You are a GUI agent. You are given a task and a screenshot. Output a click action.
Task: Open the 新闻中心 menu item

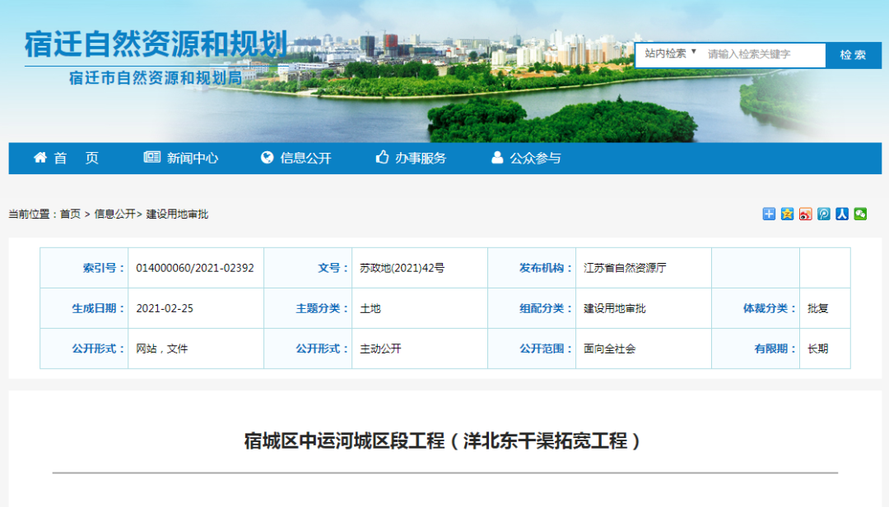pyautogui.click(x=192, y=158)
